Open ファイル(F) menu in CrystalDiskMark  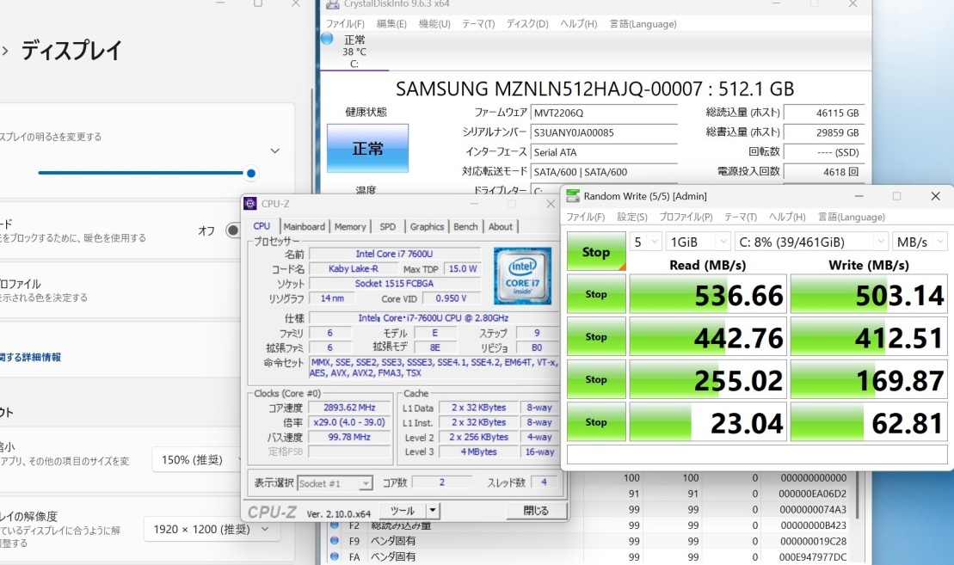tap(585, 217)
